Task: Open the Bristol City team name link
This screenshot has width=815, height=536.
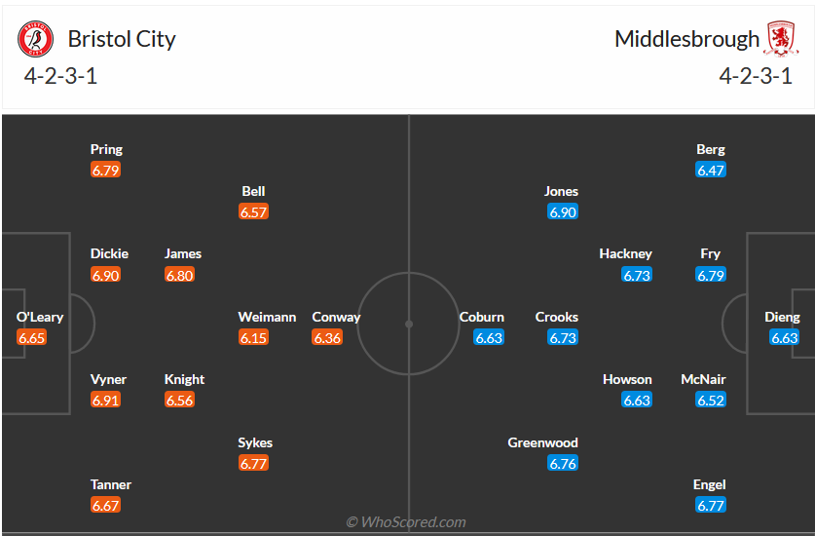Action: [122, 39]
